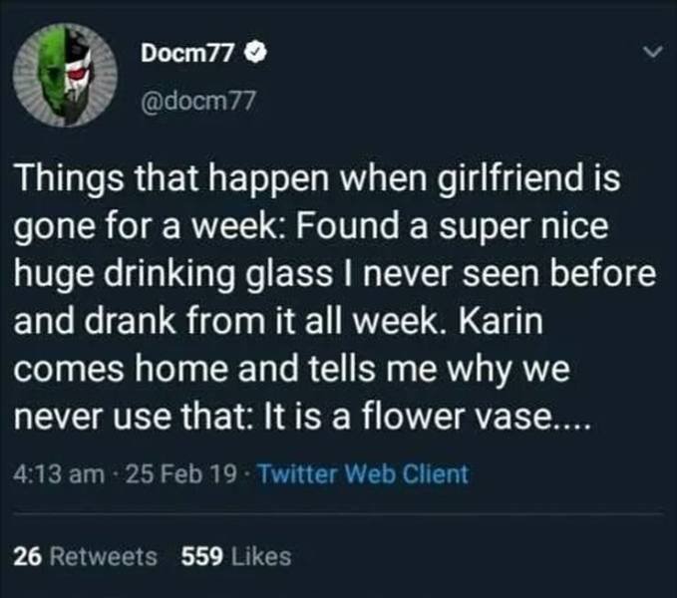Click the word "Likes" label
Image resolution: width=677 pixels, height=598 pixels.
point(258,556)
